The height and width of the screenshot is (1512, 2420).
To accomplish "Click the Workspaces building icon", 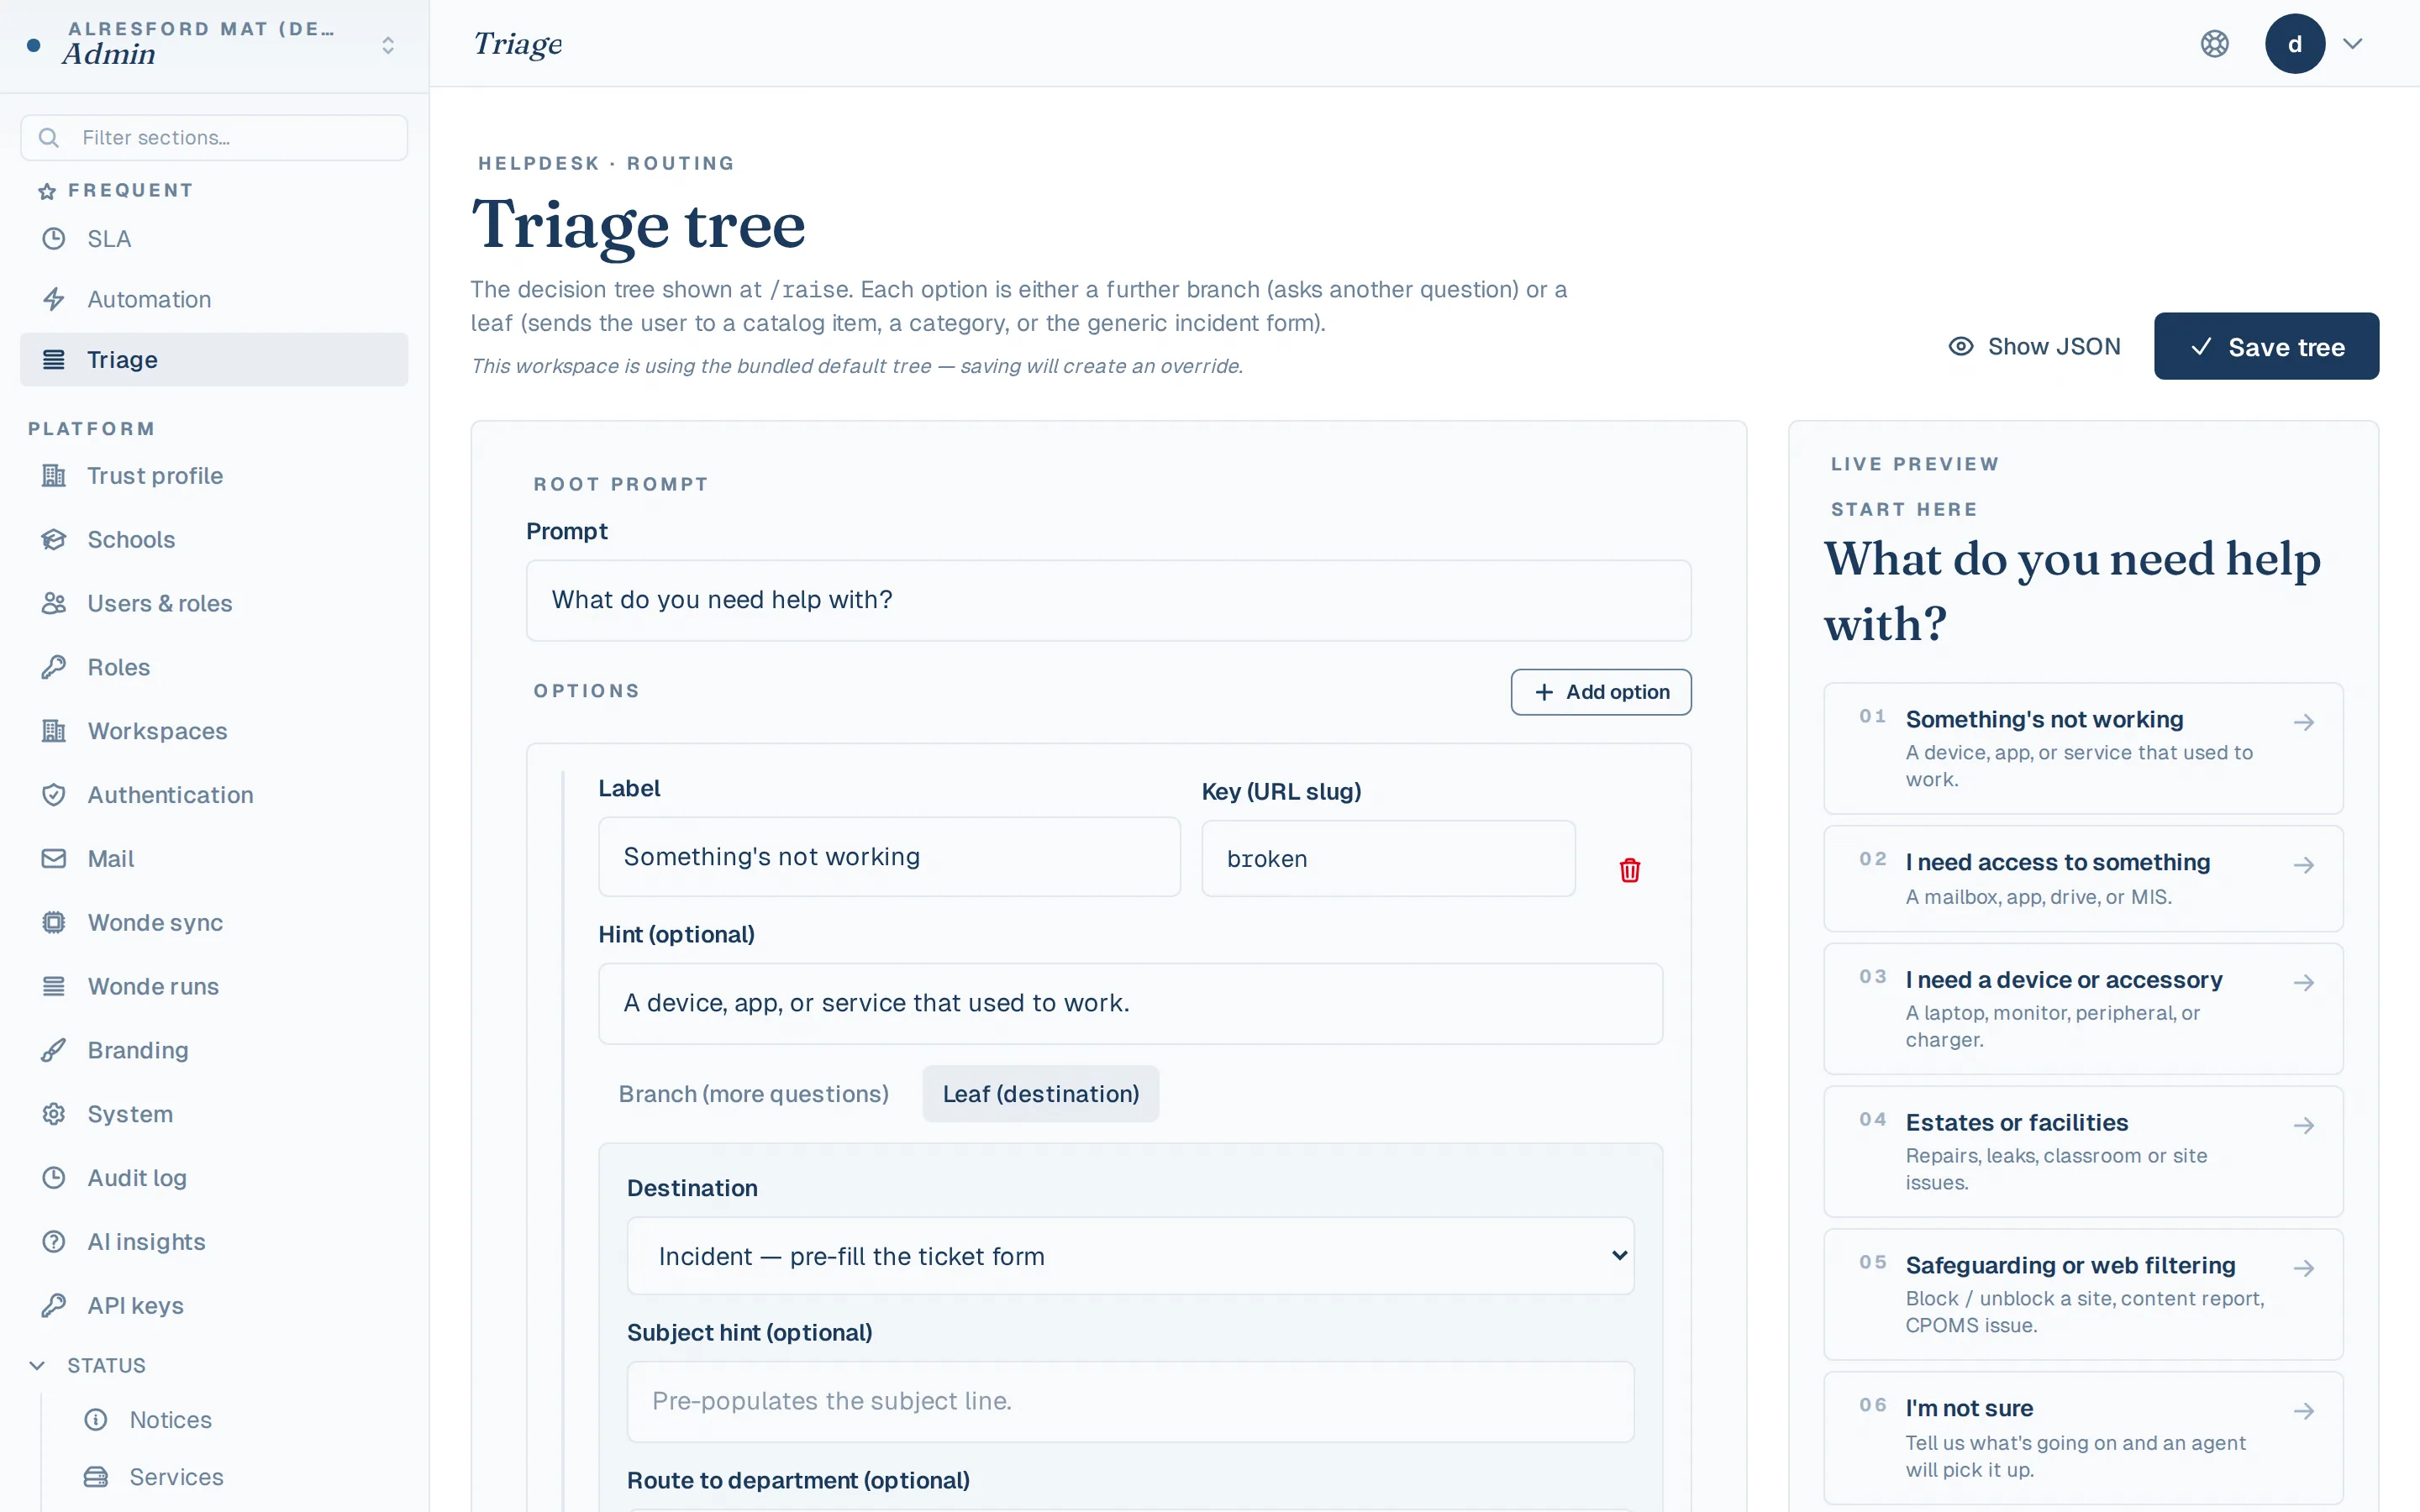I will (x=54, y=731).
